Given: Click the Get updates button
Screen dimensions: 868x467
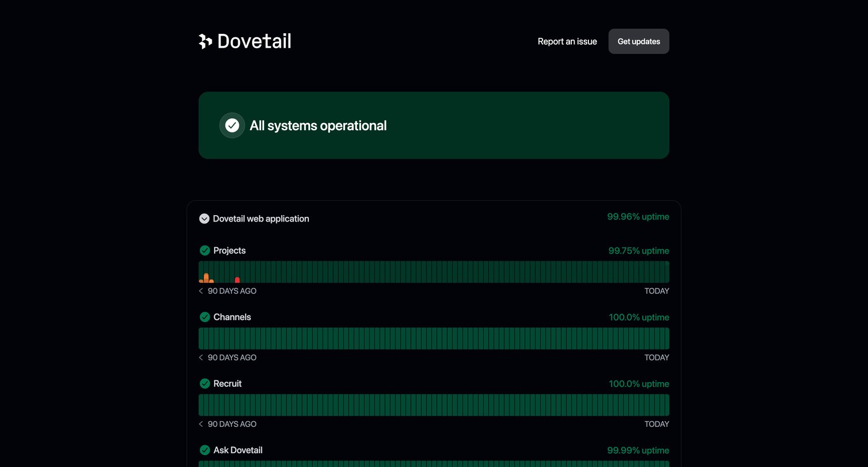Looking at the screenshot, I should tap(639, 41).
